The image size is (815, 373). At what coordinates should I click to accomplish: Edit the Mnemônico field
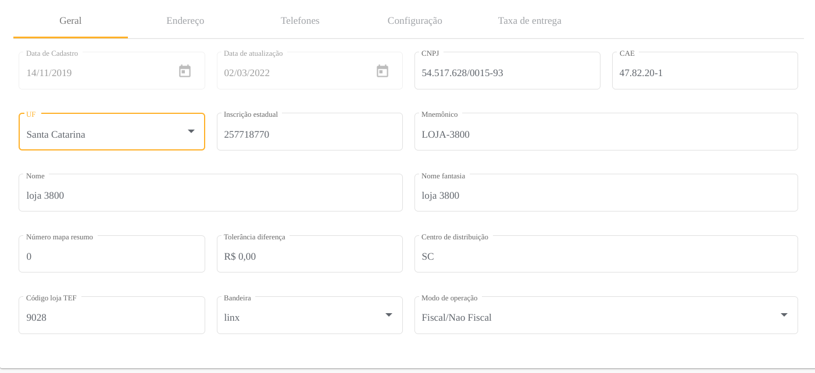point(606,135)
